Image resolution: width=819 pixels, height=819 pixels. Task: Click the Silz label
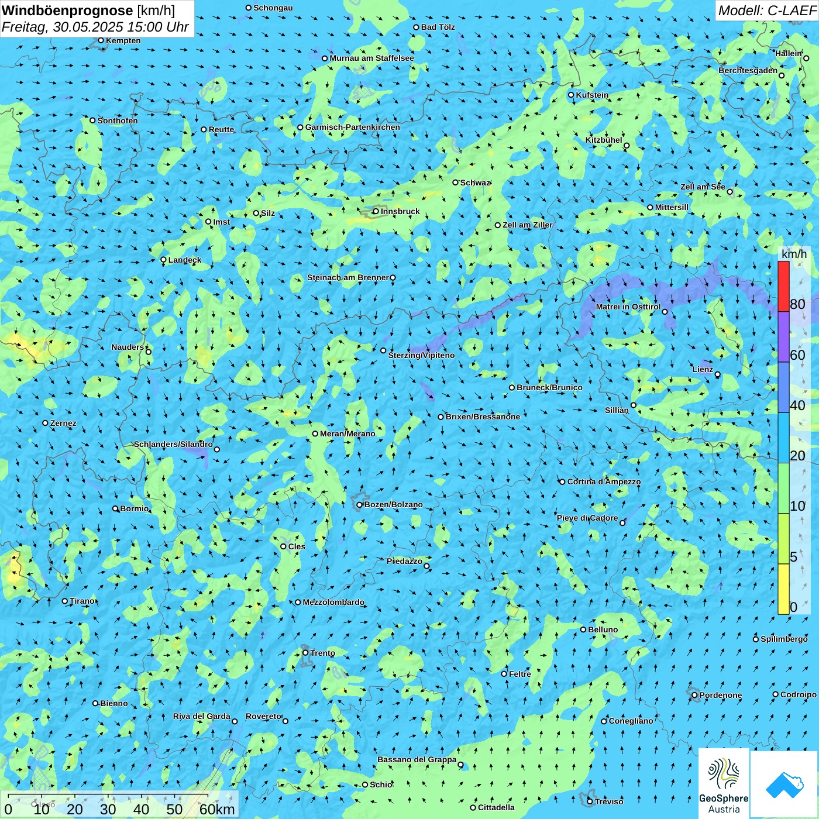click(x=268, y=213)
